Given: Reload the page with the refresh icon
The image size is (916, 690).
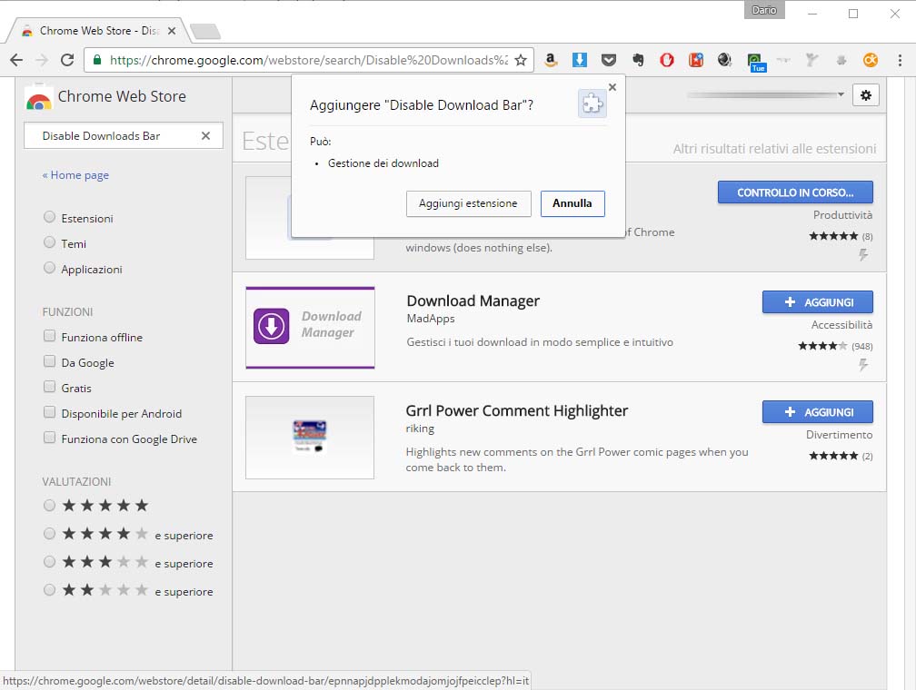Looking at the screenshot, I should pyautogui.click(x=67, y=61).
